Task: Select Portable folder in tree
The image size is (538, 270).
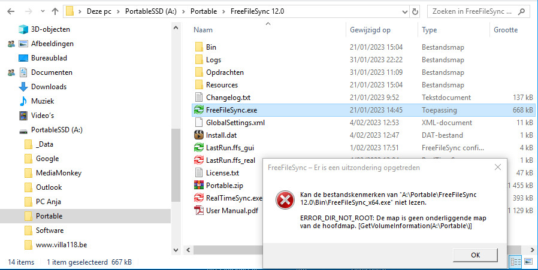Action: point(49,216)
